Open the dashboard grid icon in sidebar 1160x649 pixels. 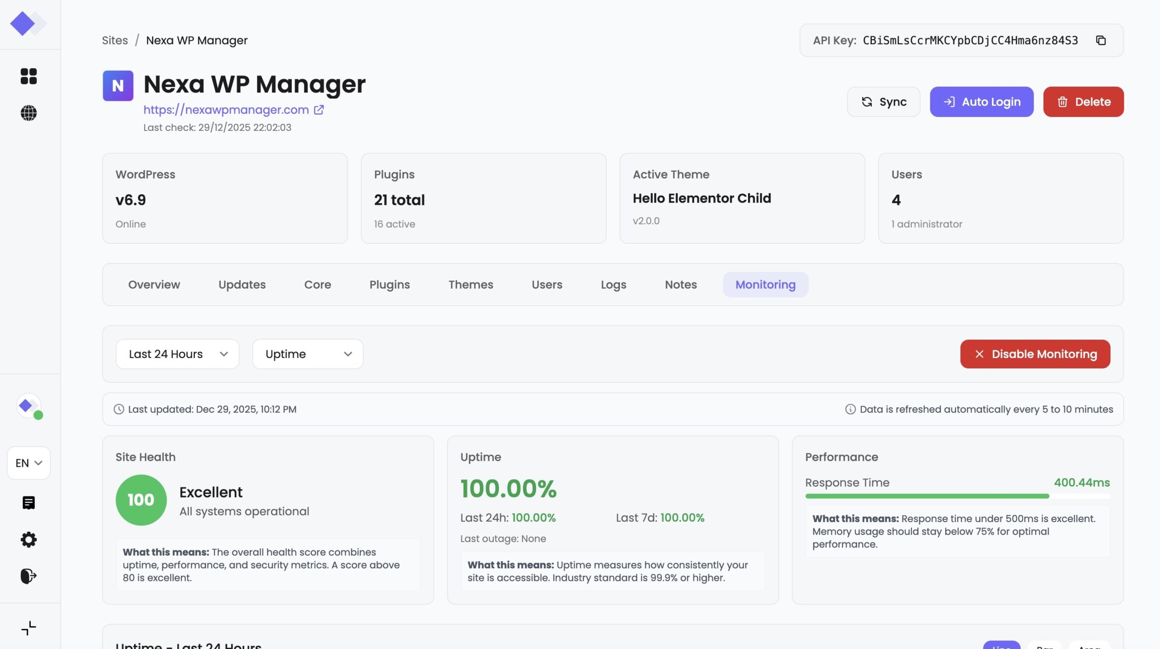(x=29, y=76)
